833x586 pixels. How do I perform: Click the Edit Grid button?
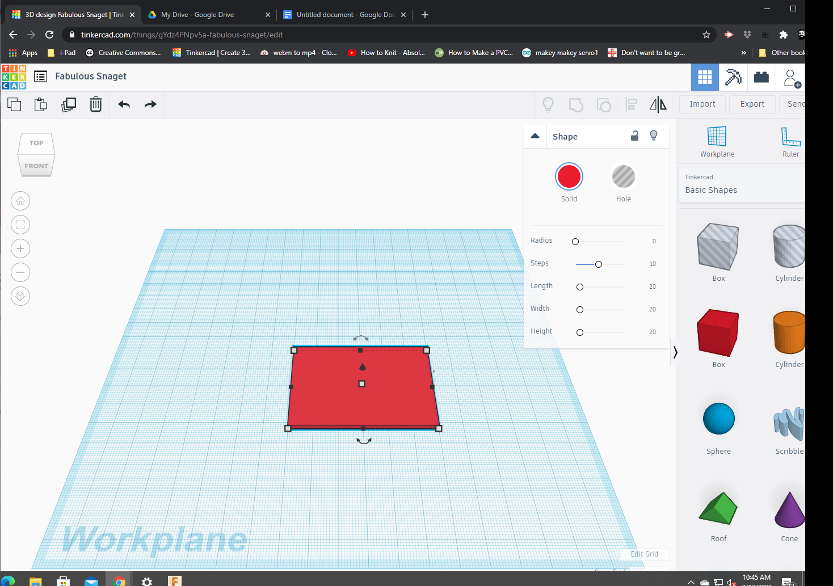(x=644, y=554)
